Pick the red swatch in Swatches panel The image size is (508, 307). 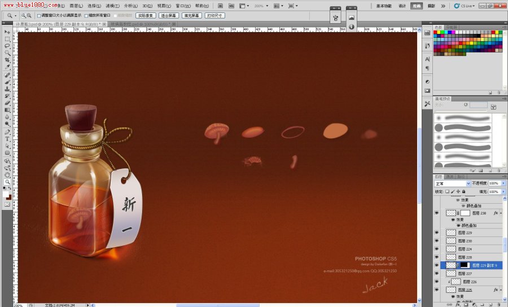(x=436, y=33)
